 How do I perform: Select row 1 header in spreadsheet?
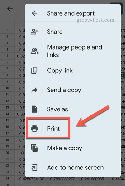[x=7, y=30]
